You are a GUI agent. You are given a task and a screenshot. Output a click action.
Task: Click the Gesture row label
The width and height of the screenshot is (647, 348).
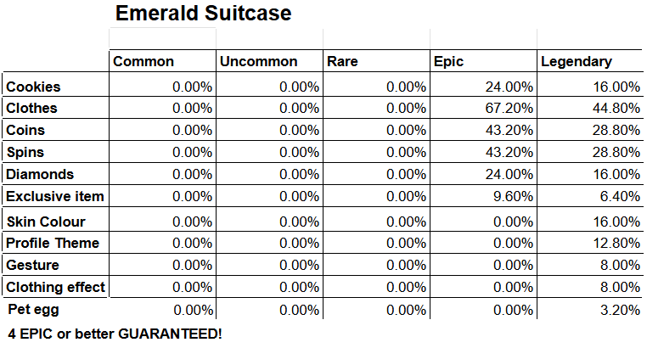coord(32,266)
